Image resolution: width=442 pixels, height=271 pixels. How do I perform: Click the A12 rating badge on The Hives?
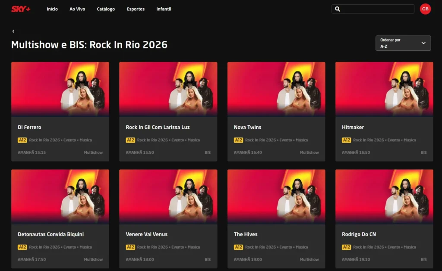(x=238, y=247)
